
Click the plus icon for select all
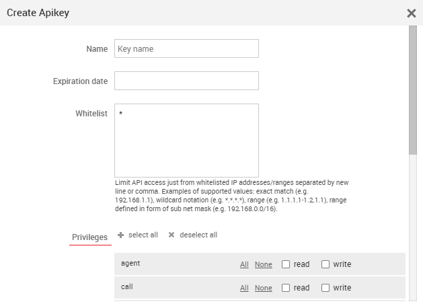(121, 235)
